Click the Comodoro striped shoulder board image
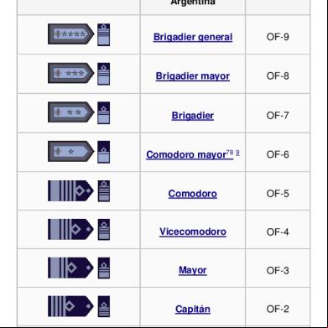This screenshot has width=328, height=328. point(70,190)
